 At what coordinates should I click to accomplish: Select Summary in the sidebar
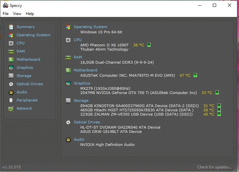pyautogui.click(x=25, y=27)
